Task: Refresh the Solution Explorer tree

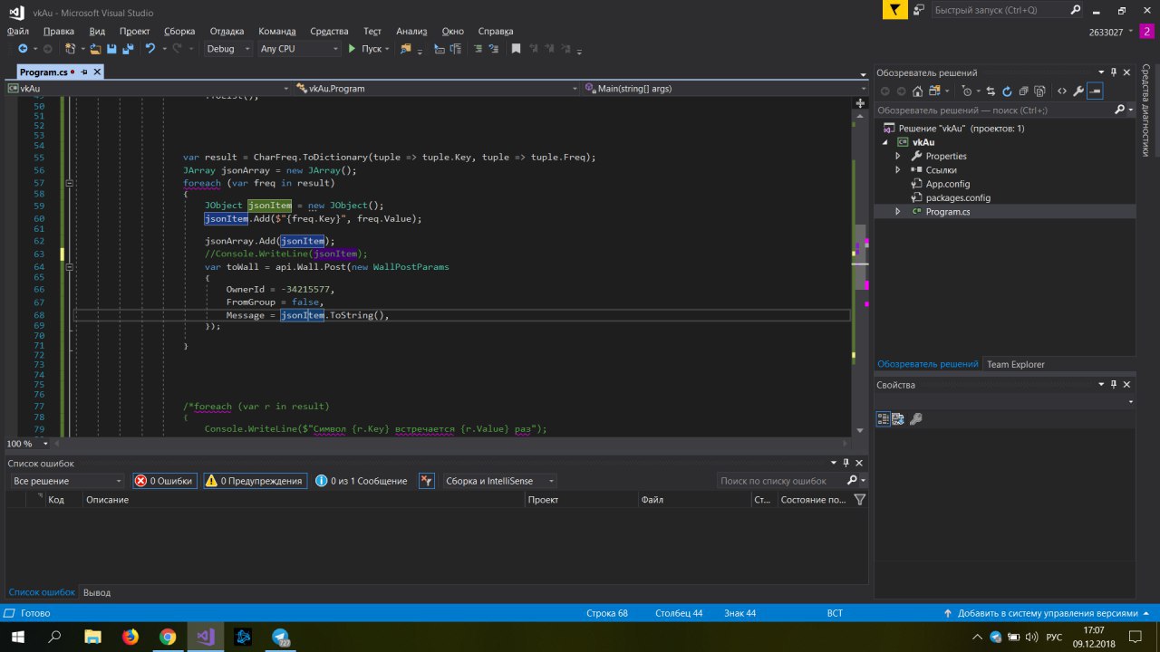Action: coord(1007,91)
